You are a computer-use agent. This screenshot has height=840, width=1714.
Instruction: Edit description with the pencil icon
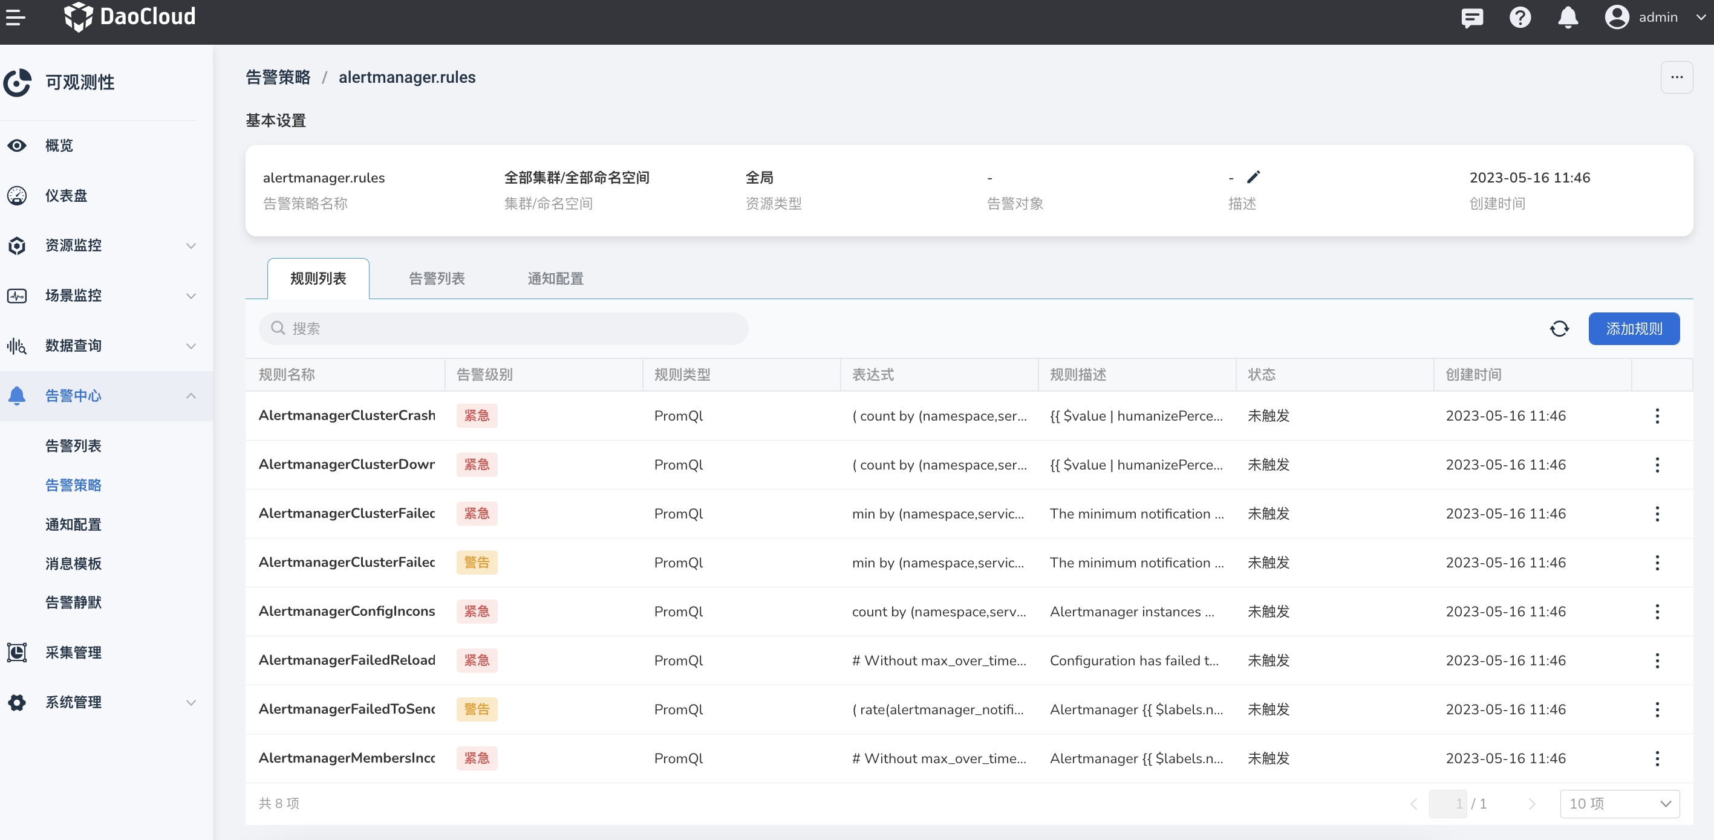coord(1254,177)
